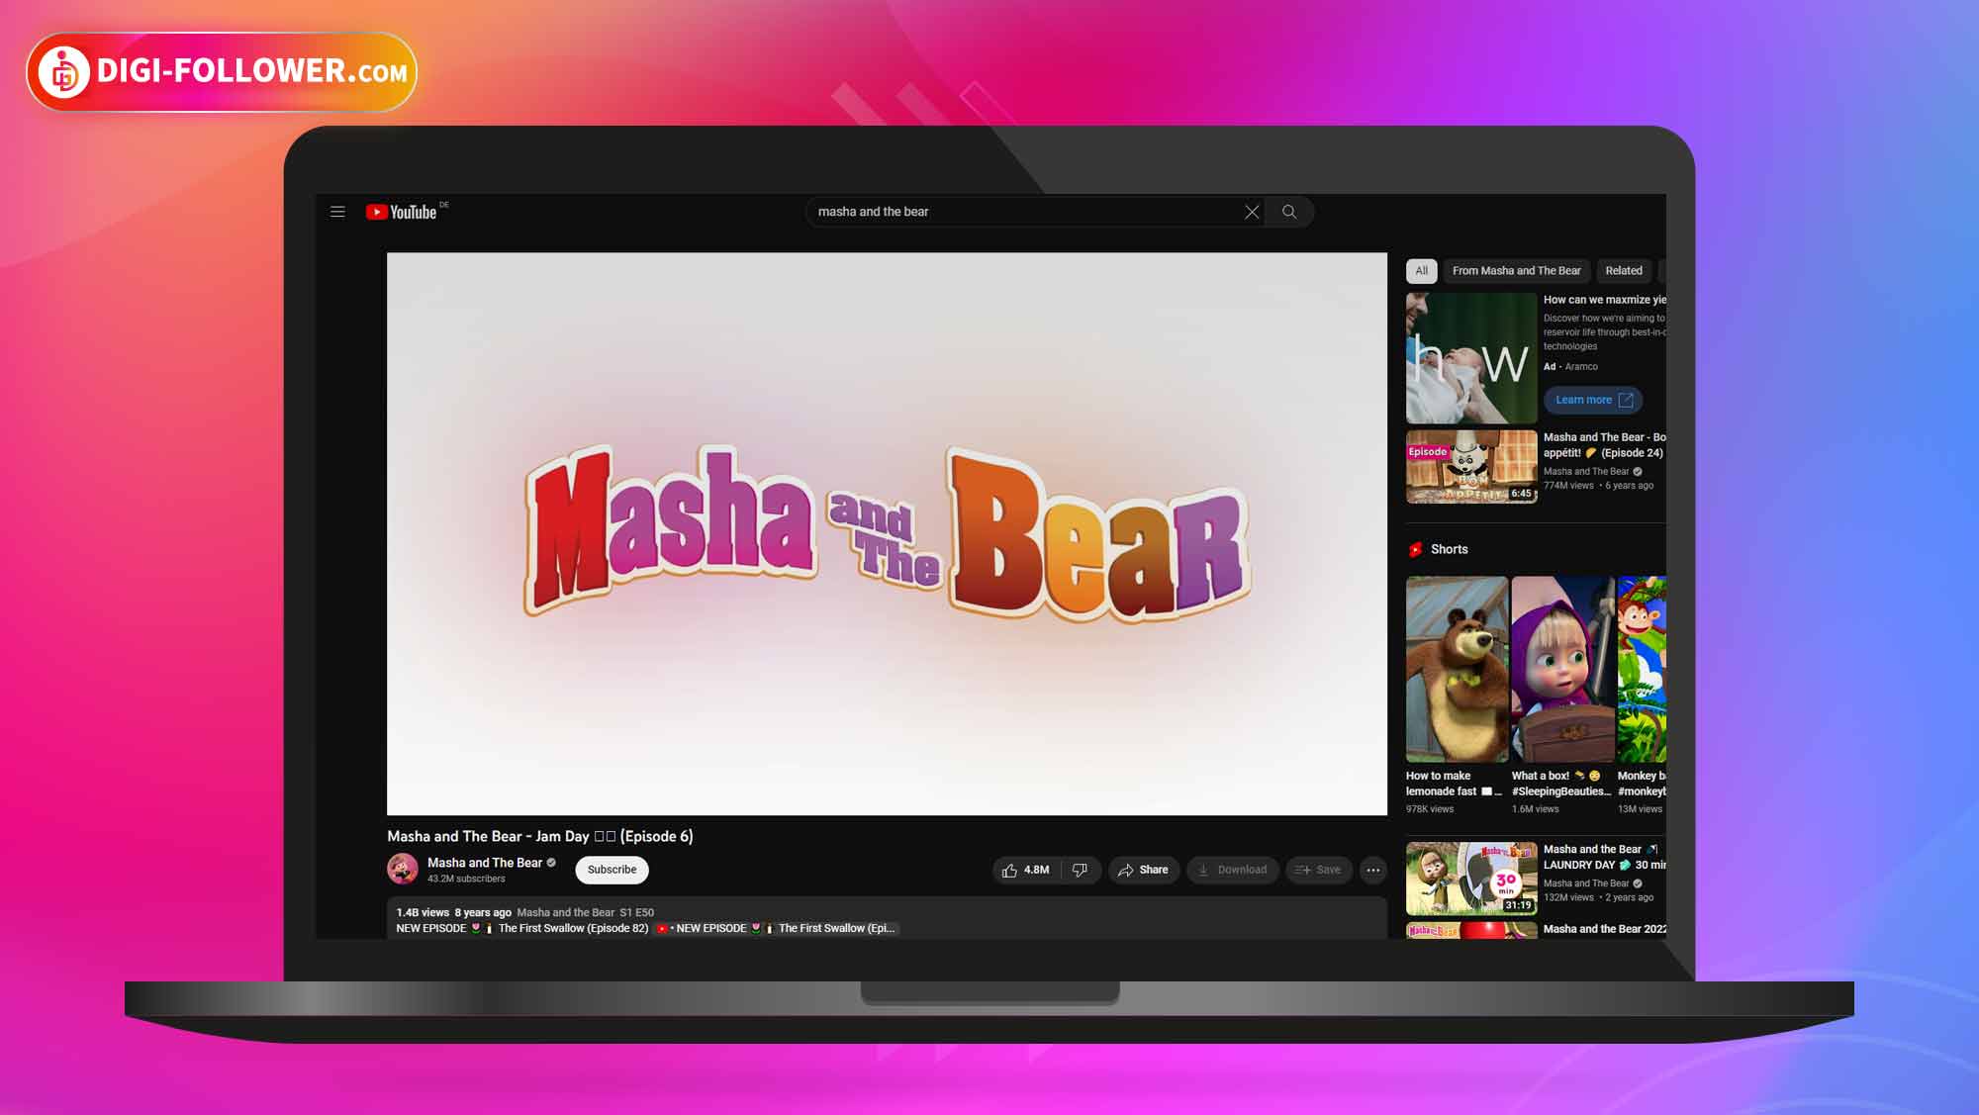Click the main video player
The width and height of the screenshot is (1979, 1115).
(x=887, y=534)
